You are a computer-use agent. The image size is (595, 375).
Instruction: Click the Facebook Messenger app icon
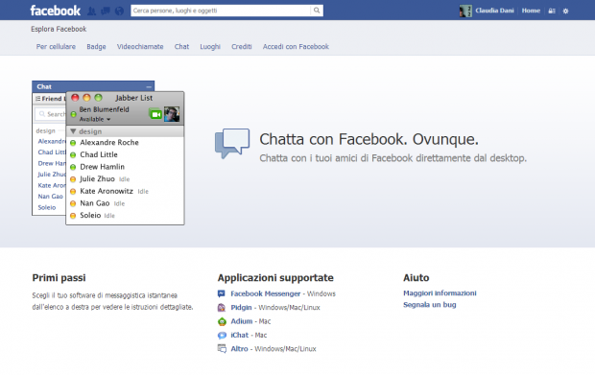tap(222, 293)
